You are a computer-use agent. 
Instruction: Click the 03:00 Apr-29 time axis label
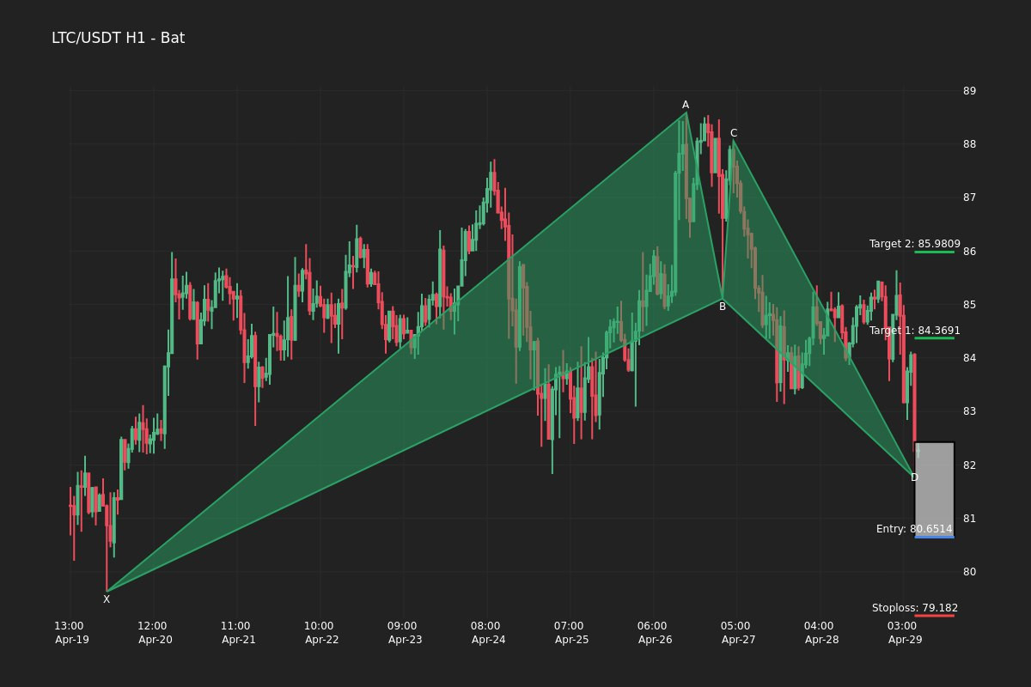click(904, 633)
